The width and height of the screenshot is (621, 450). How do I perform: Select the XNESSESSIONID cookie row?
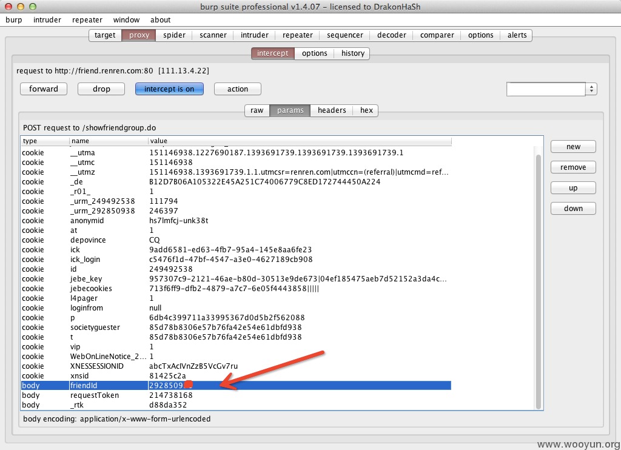click(236, 366)
